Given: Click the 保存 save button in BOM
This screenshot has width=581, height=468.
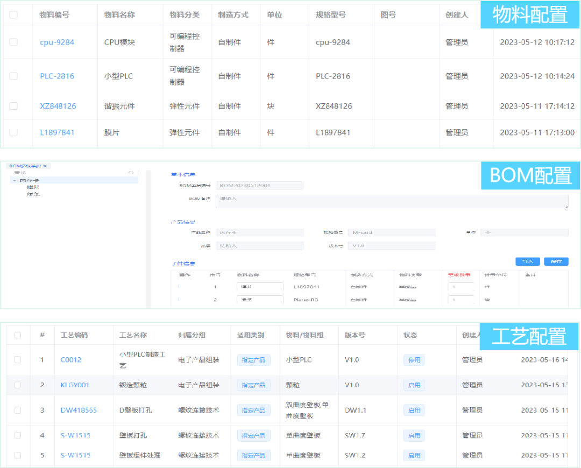Looking at the screenshot, I should point(556,261).
